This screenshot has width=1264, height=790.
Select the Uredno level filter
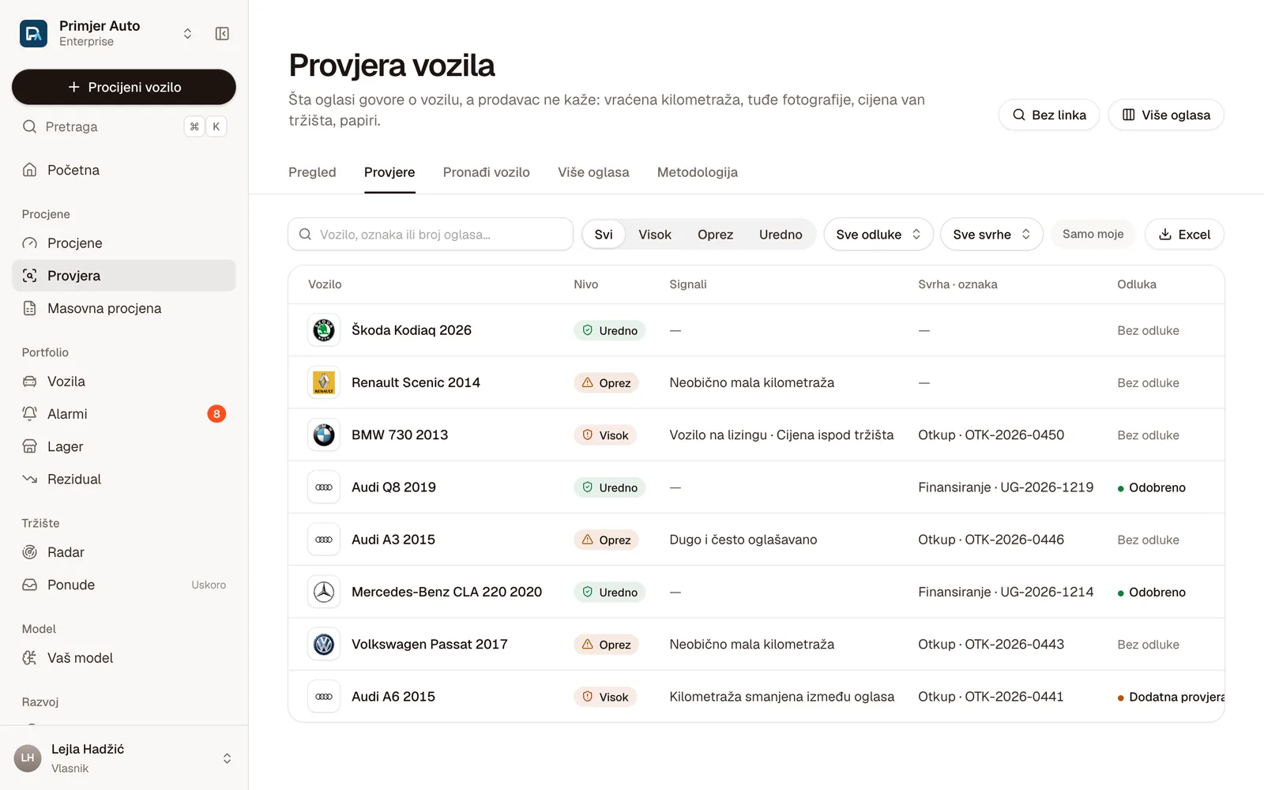coord(781,235)
